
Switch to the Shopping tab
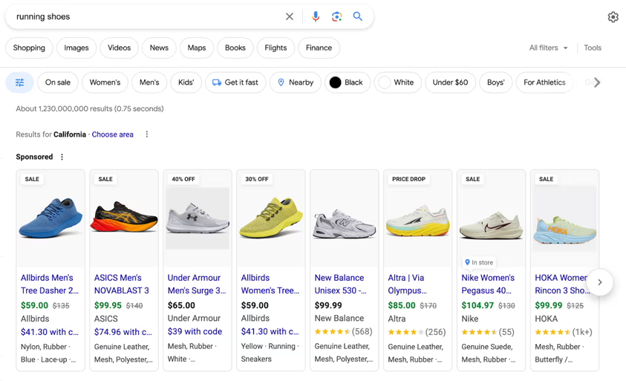coord(30,48)
